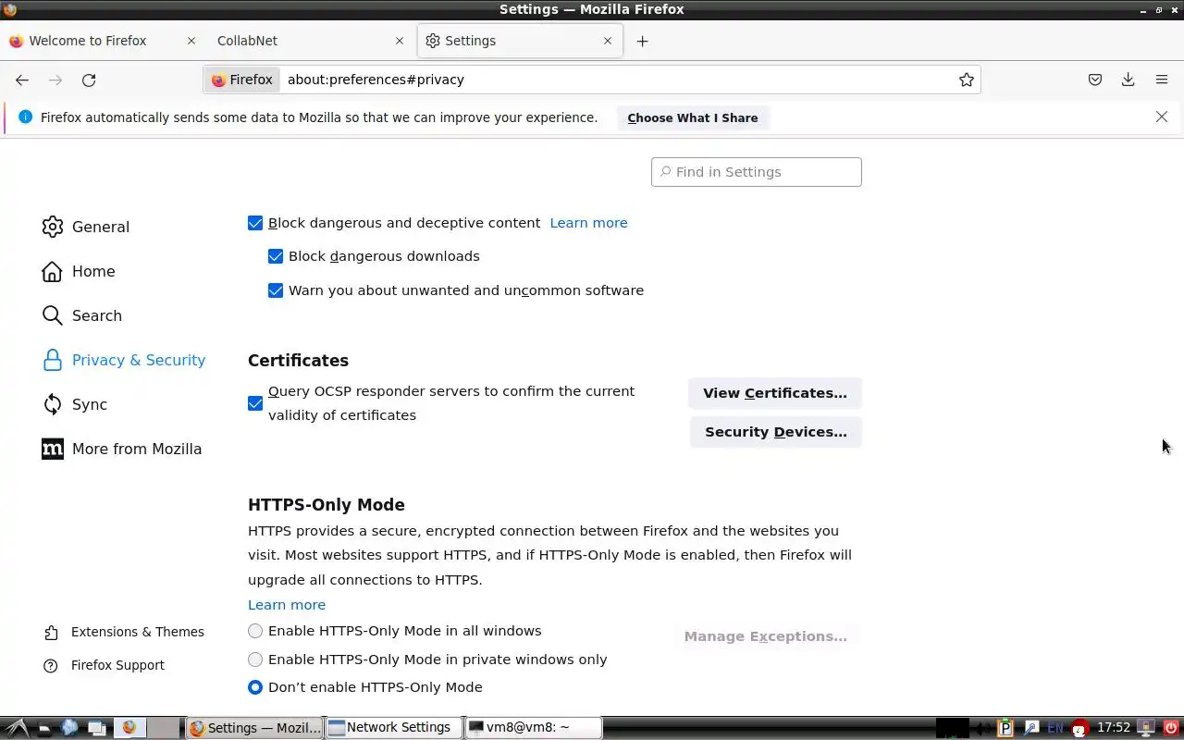
Task: Select HTTPS-Only Mode in private windows only
Action: point(255,660)
